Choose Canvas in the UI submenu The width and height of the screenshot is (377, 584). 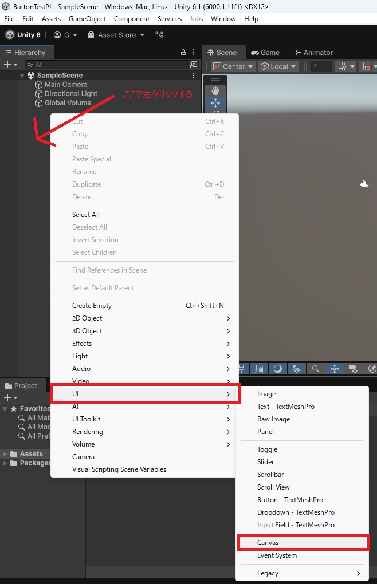303,543
